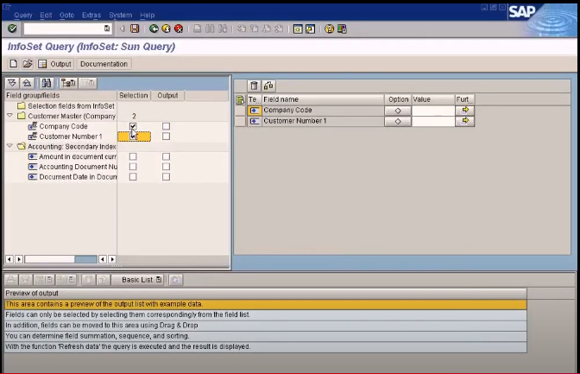Click the yellow Help question mark icon
This screenshot has width=580, height=374.
tap(329, 29)
